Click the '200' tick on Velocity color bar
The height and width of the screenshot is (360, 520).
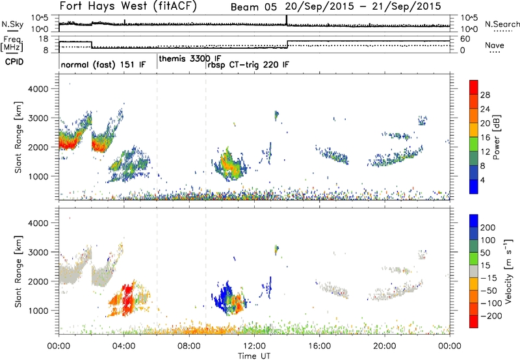(x=488, y=227)
